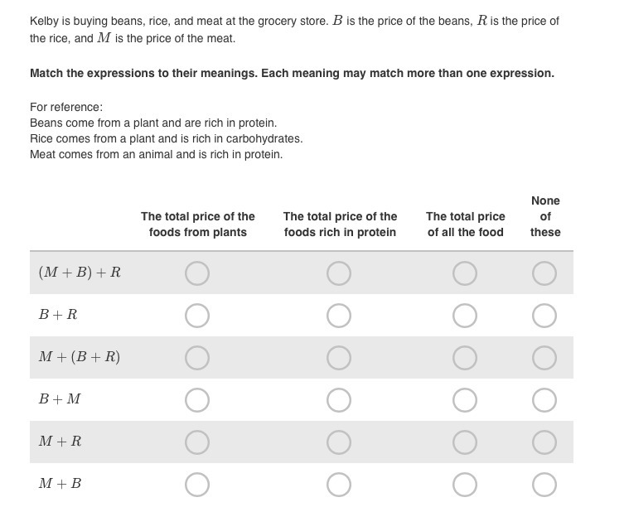Select 'foods rich in protein' for M + R

coord(339,442)
